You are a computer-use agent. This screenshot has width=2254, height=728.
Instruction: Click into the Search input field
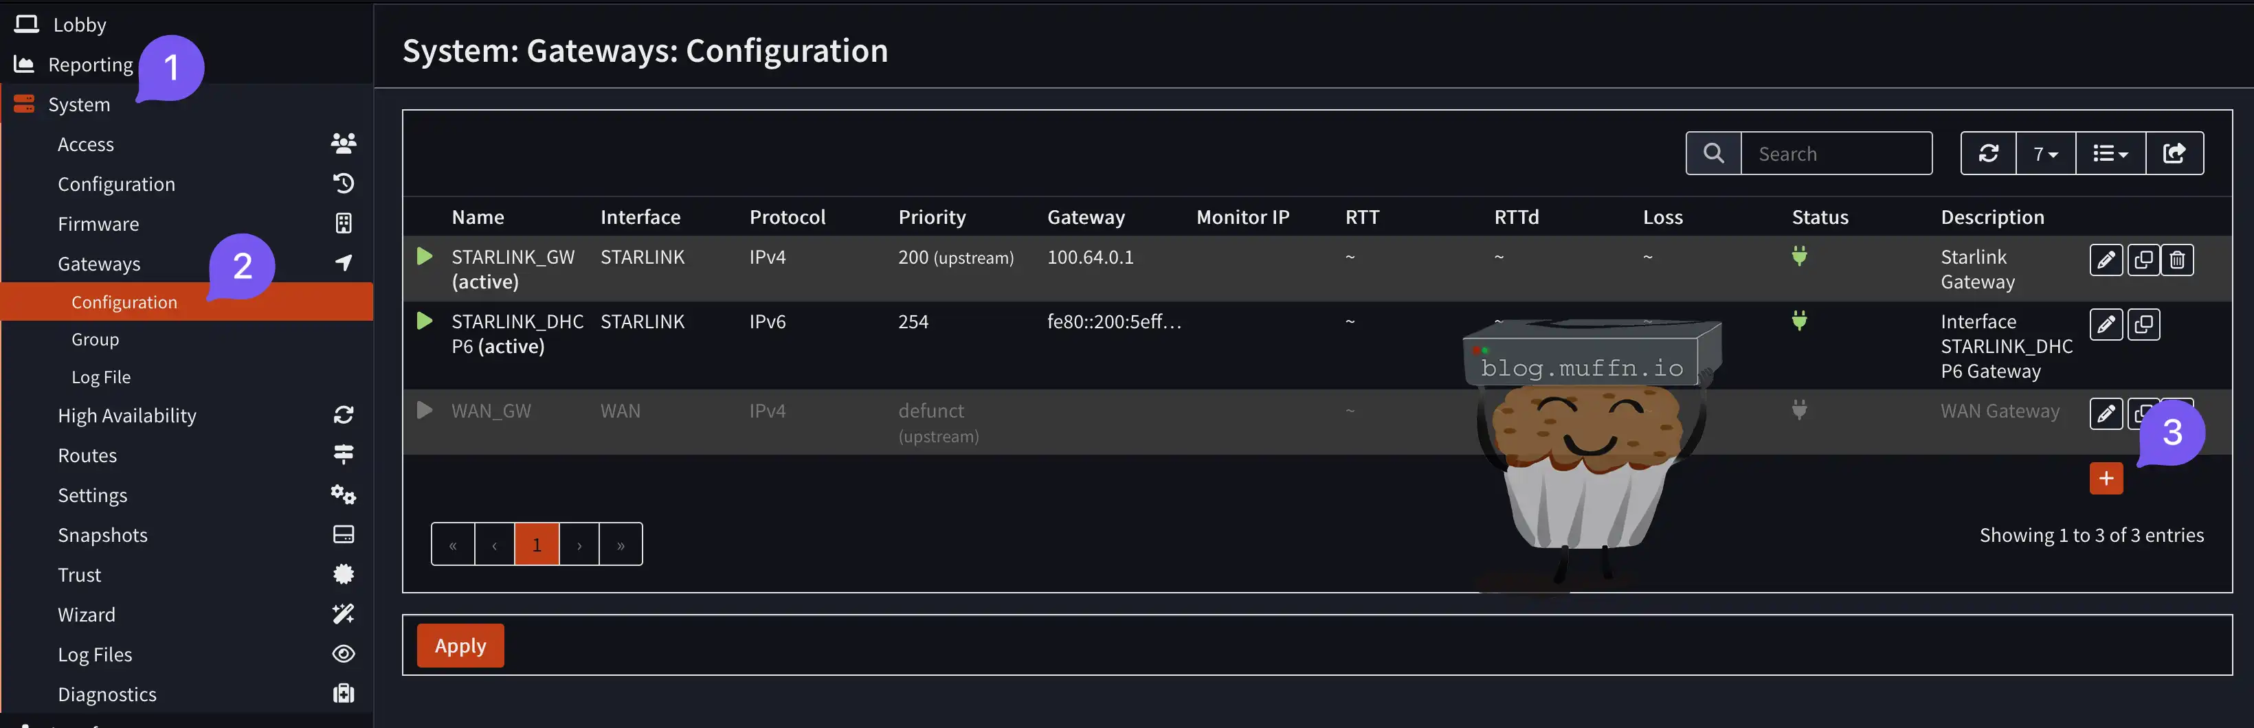coord(1835,154)
